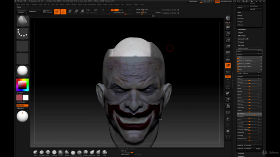Screen dimensions: 280x157
Task: Toggle the L.Sym icon
Action: click(x=228, y=72)
